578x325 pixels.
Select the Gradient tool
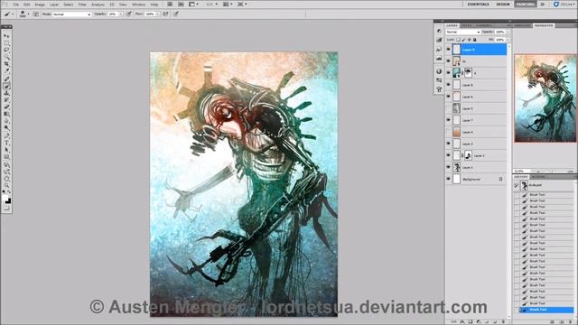(6, 114)
